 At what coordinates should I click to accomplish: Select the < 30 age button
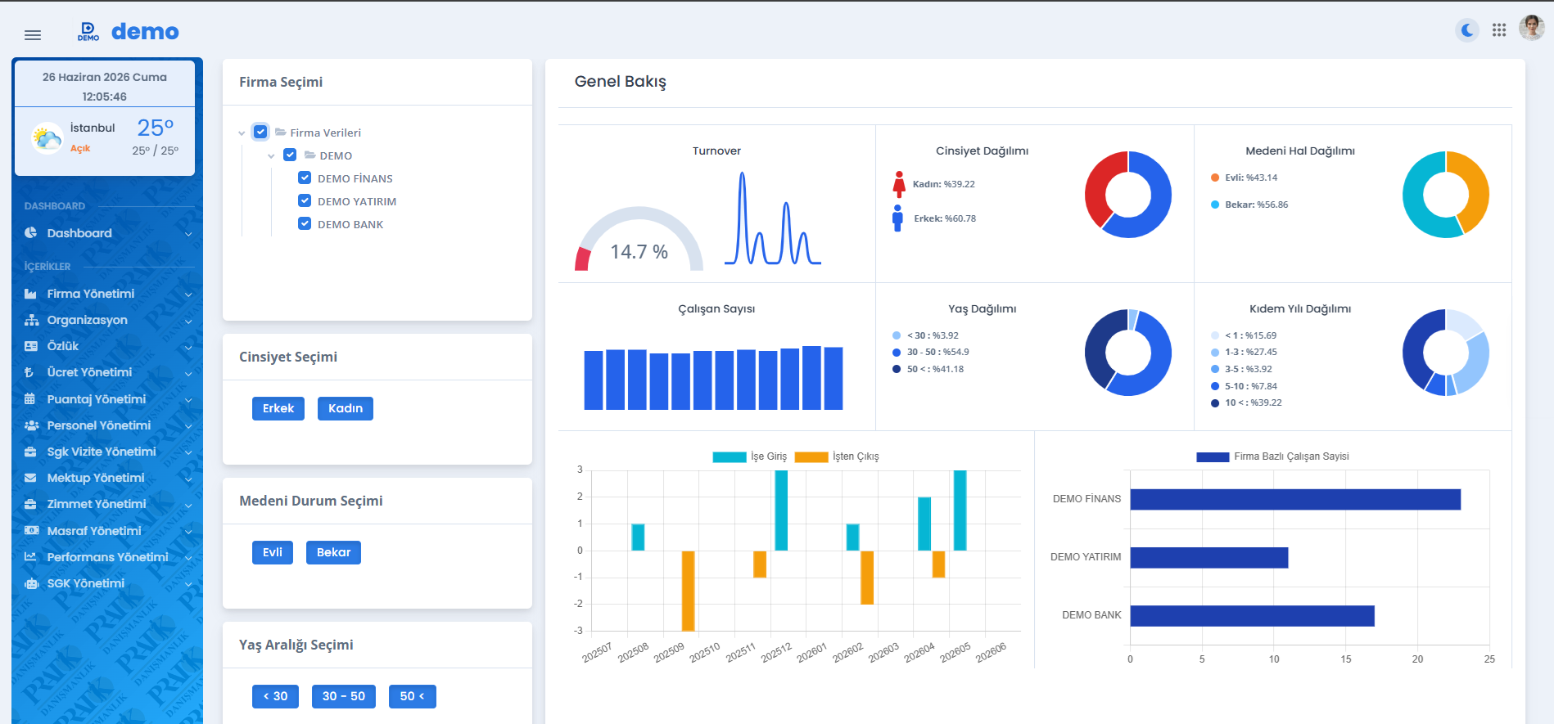[x=275, y=696]
